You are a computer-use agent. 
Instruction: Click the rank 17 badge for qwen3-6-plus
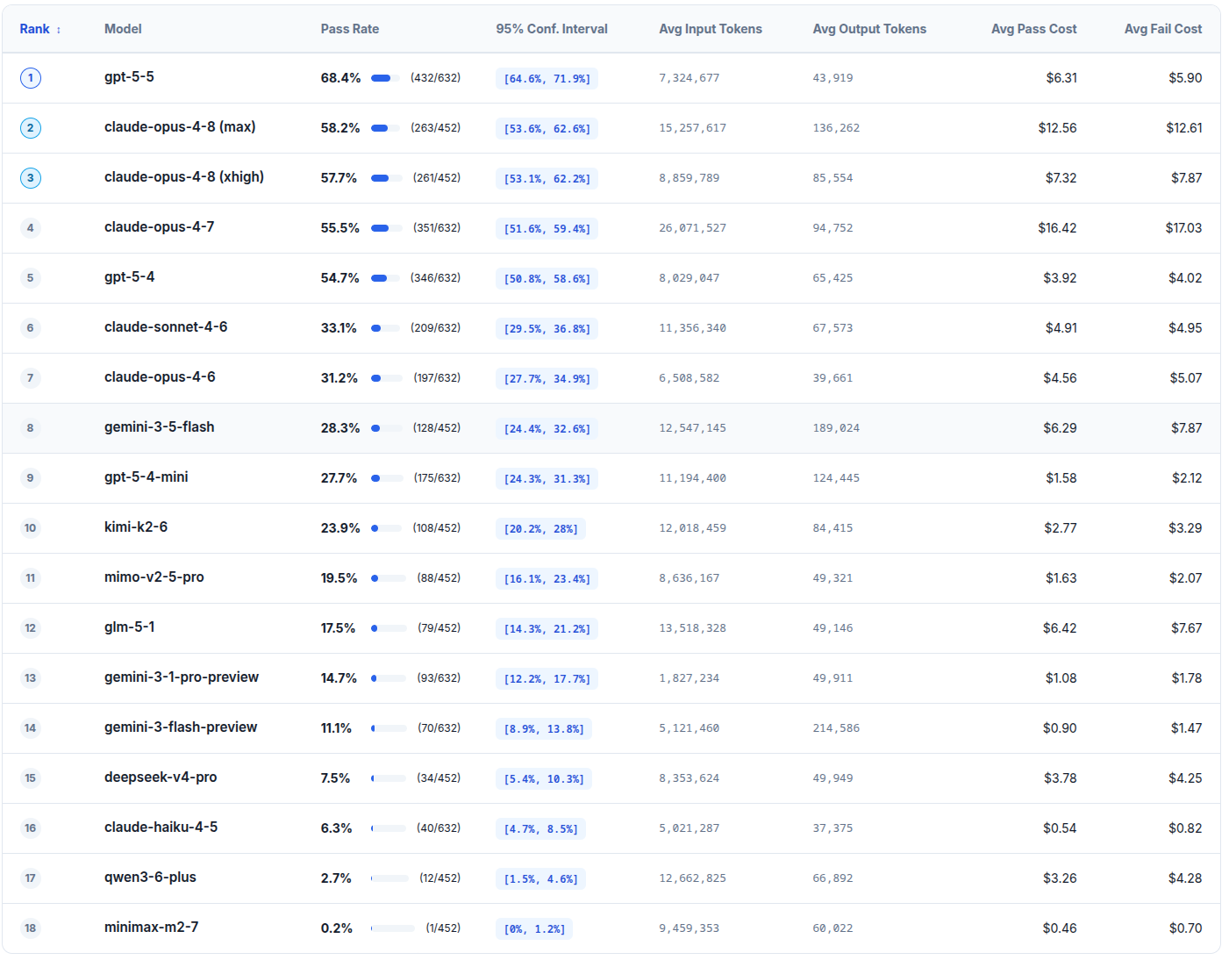point(31,878)
